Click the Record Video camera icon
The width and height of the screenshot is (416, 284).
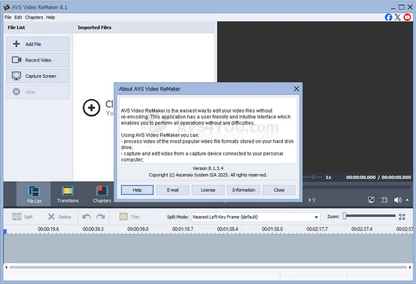tap(16, 60)
